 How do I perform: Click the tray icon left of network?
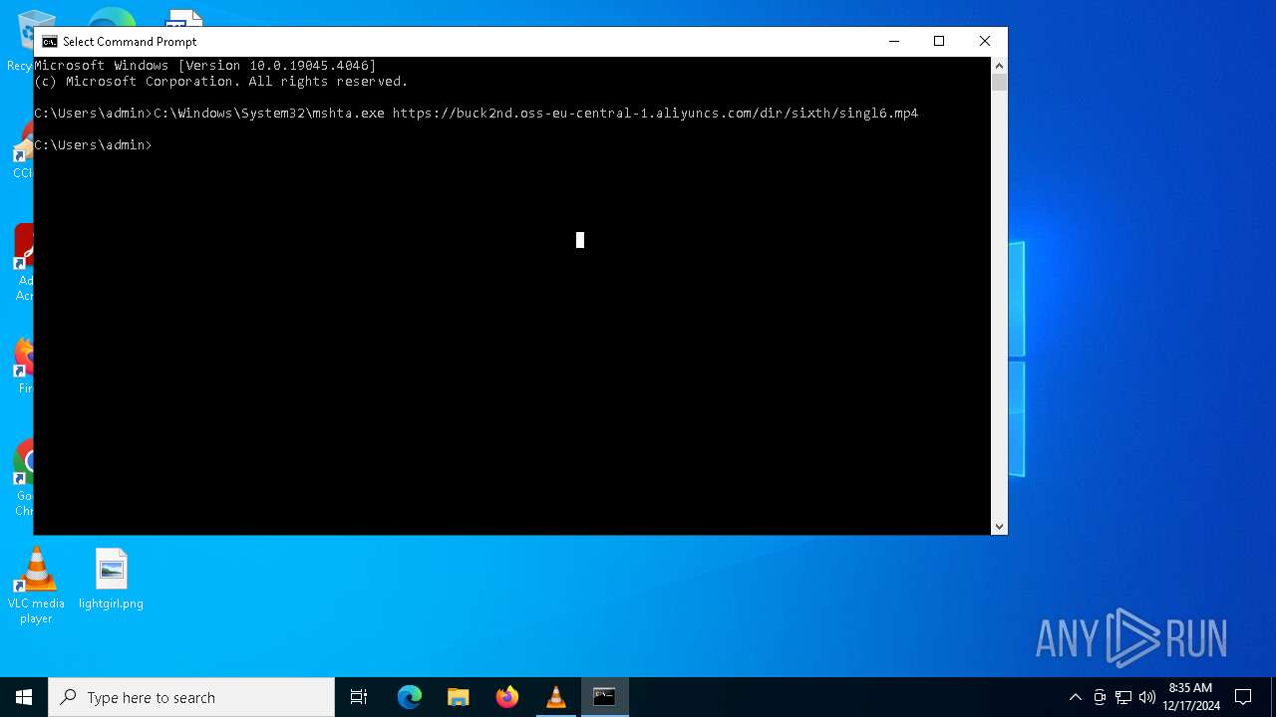click(x=1100, y=697)
